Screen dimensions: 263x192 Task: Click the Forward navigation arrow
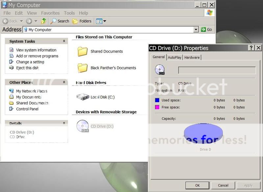click(29, 21)
